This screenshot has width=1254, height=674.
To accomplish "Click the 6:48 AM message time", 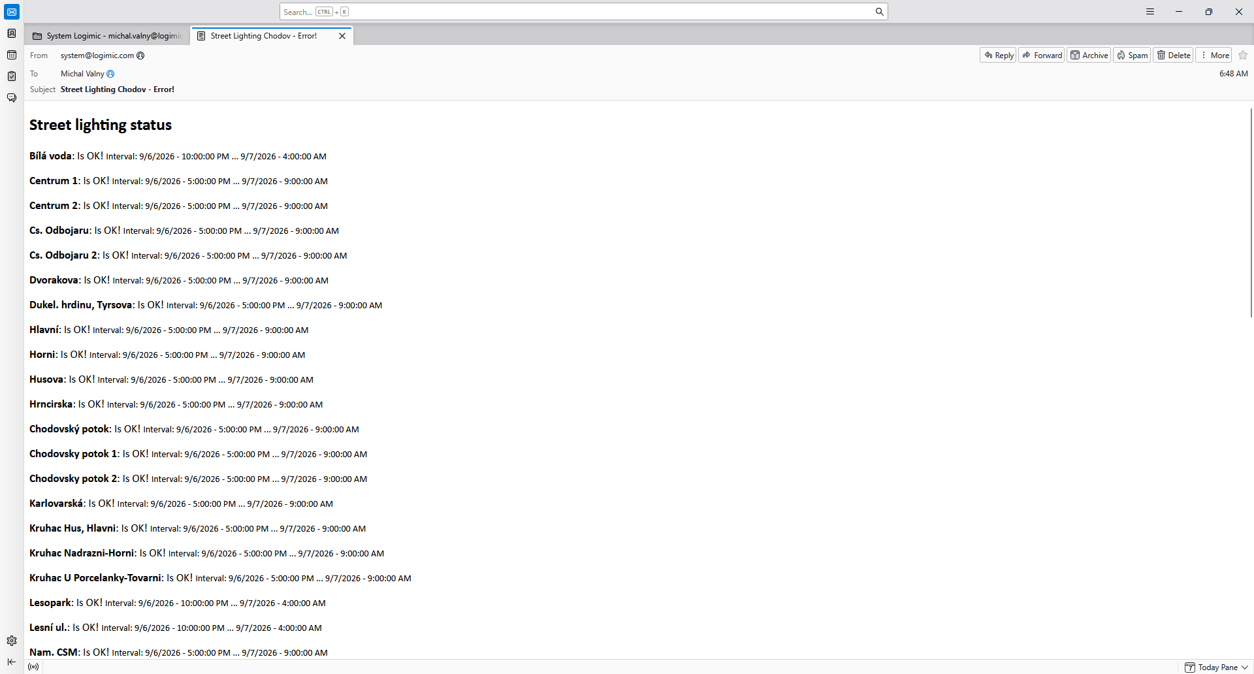I will click(1233, 74).
